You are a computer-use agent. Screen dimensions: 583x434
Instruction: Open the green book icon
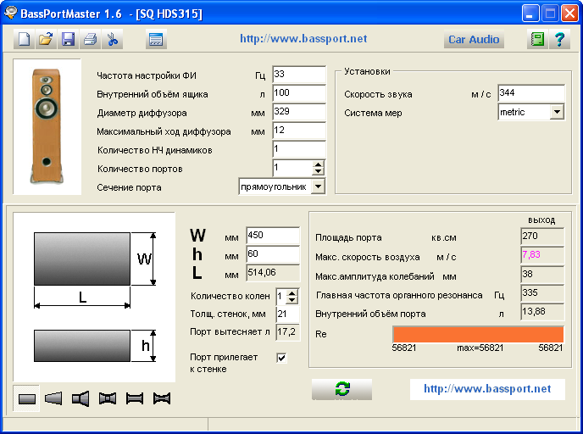537,39
